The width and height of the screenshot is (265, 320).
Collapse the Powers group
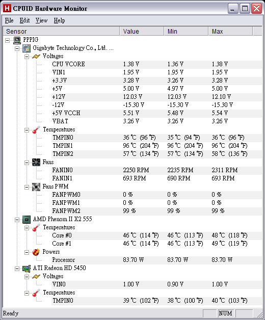[26, 252]
